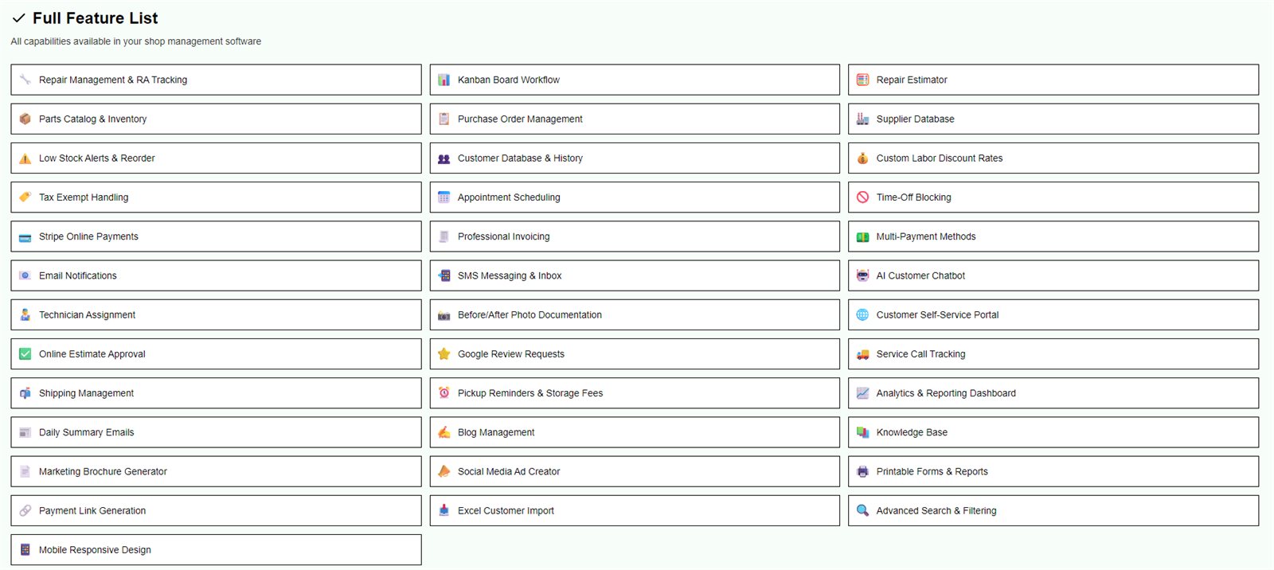Viewport: 1274px width, 570px height.
Task: Click the alarm clock icon for Pickup Reminders
Action: click(x=444, y=393)
